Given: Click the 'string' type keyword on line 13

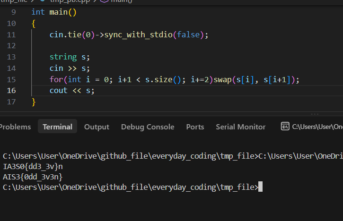Looking at the screenshot, I should tap(63, 57).
